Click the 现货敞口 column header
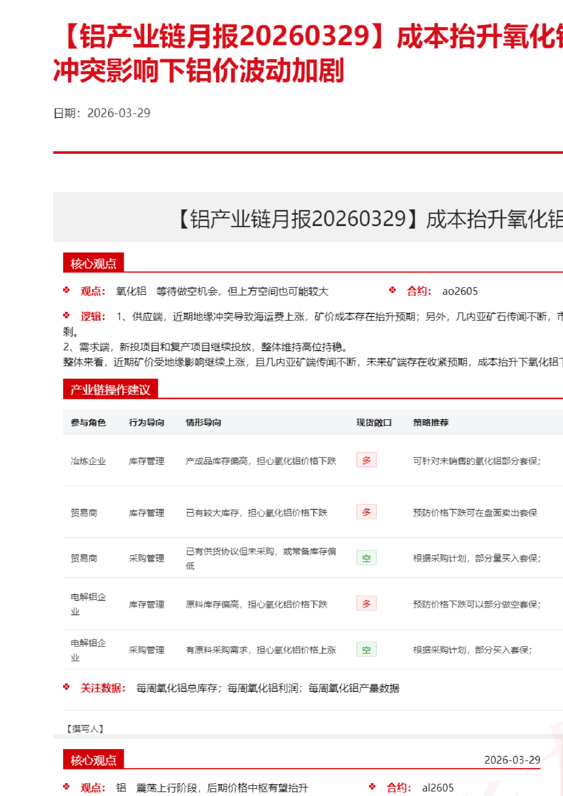 (x=374, y=422)
